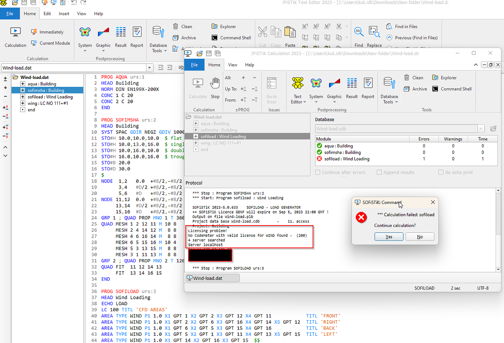504x343 pixels.
Task: Click Yes to continue calculation
Action: coord(389,237)
